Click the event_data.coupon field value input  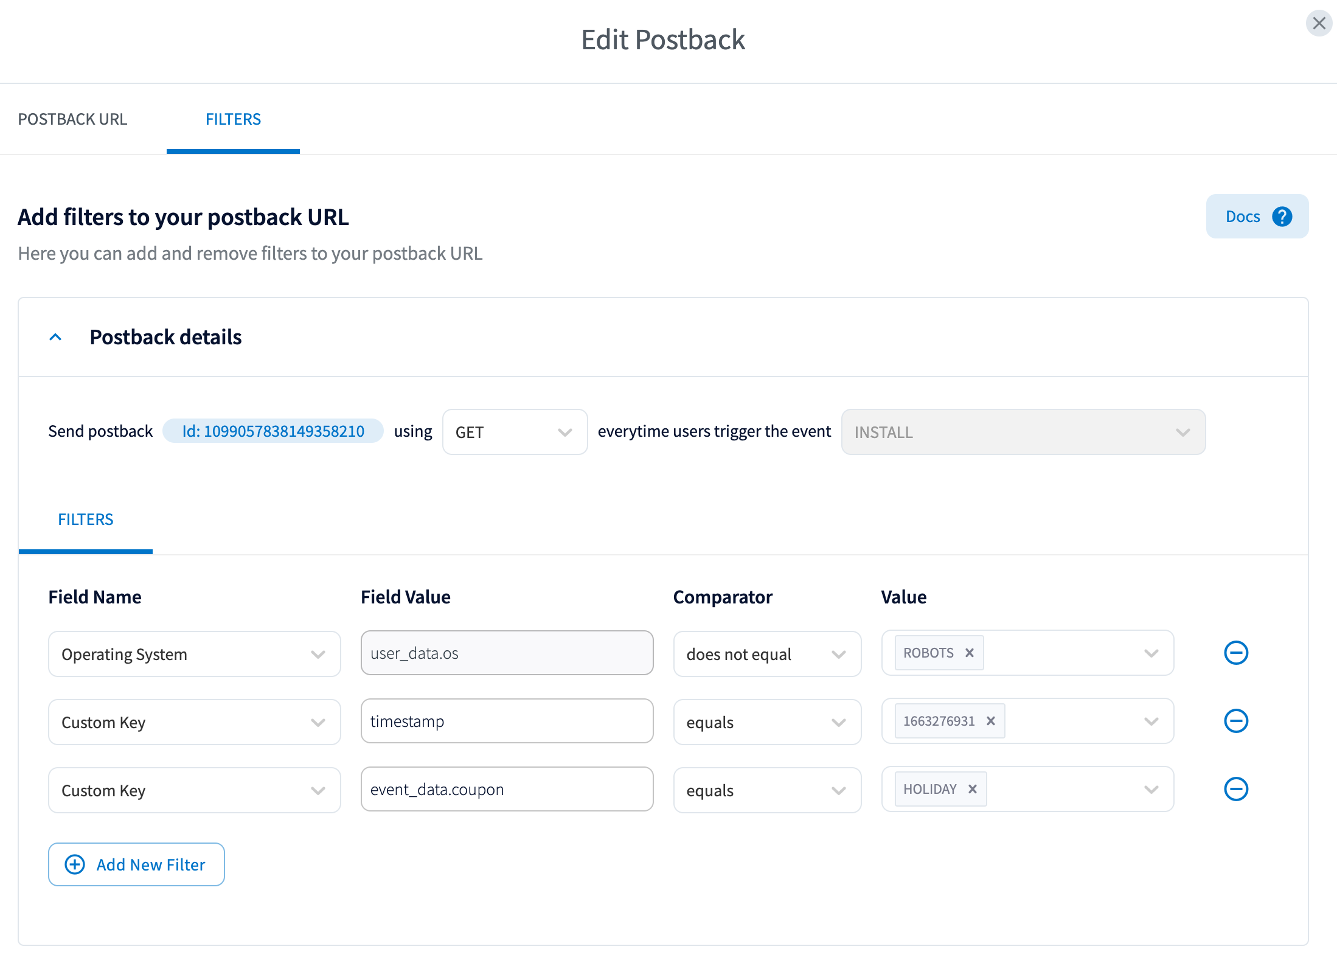[507, 789]
